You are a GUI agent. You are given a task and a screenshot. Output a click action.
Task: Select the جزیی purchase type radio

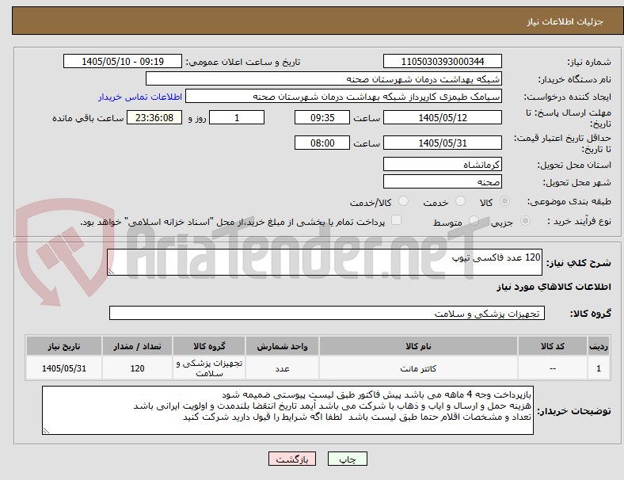coord(525,221)
